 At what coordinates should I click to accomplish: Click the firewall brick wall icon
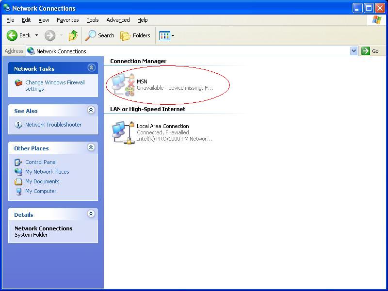(18, 83)
